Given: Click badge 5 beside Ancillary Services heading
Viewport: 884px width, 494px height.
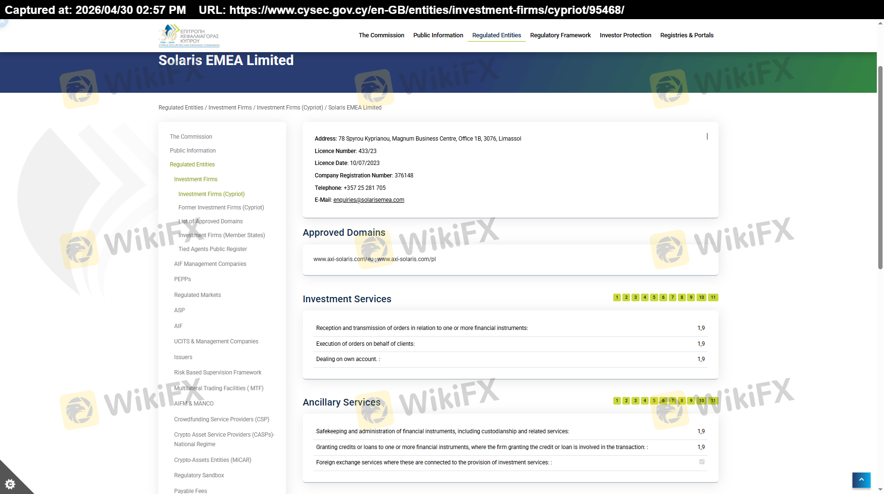Looking at the screenshot, I should pos(654,401).
